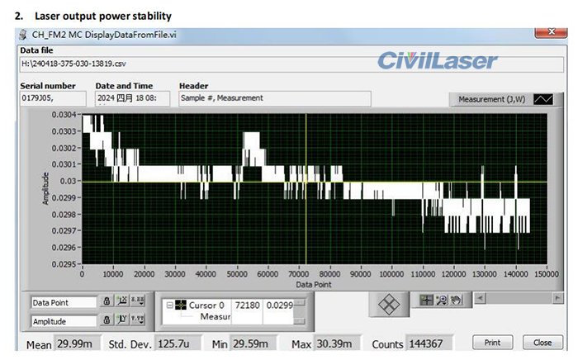
Task: Collapse the Cursor 0 tree entry
Action: [168, 305]
